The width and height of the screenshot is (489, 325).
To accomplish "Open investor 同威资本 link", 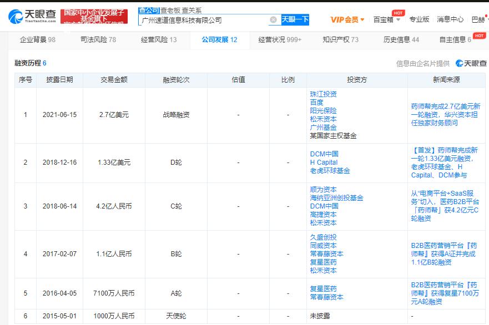I will coord(323,246).
